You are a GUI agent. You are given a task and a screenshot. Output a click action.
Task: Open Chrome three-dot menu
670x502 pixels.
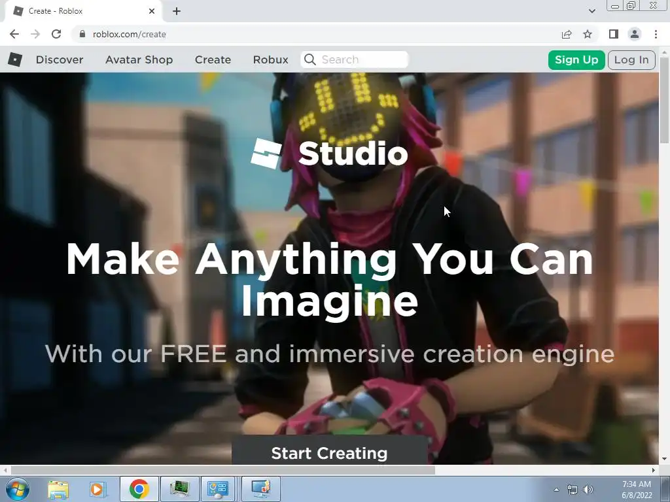656,34
